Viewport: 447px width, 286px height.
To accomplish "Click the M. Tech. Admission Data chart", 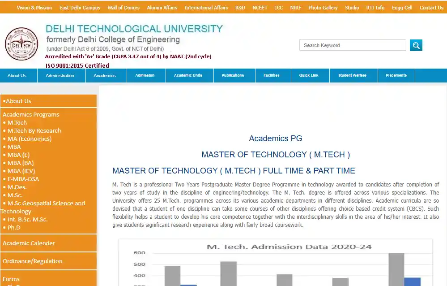I will [275, 264].
